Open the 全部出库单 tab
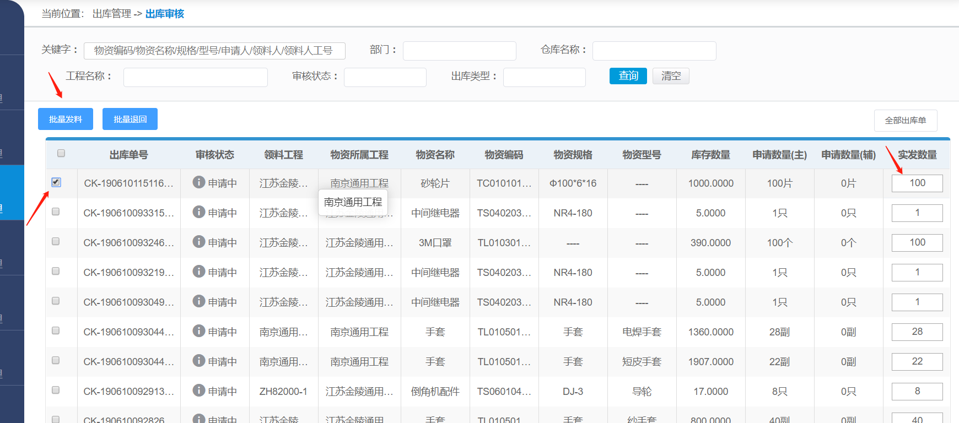 click(x=905, y=120)
